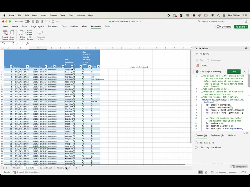Click the Accessibility Investigate status icon
The height and width of the screenshot is (187, 250).
[x=15, y=172]
